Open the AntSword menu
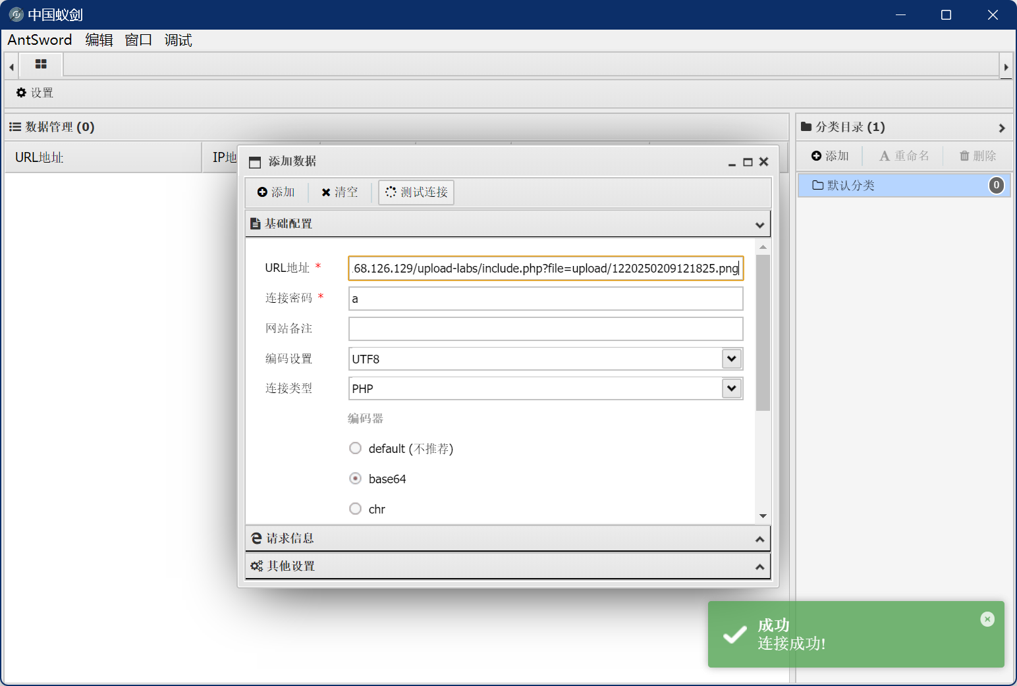 coord(40,40)
